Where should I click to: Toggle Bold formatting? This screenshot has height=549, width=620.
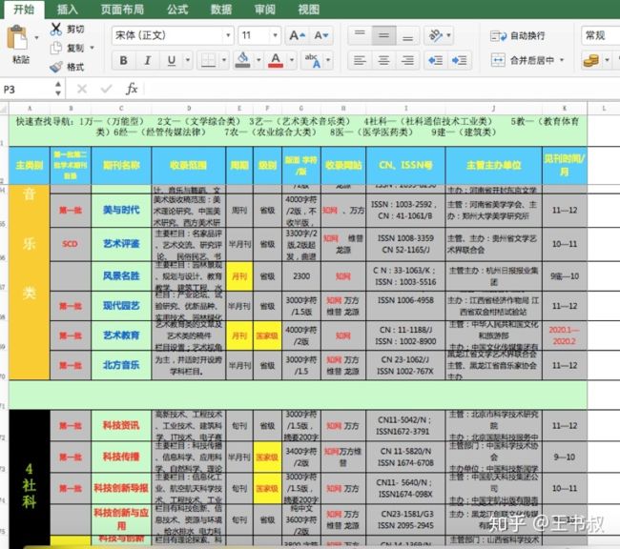point(123,60)
